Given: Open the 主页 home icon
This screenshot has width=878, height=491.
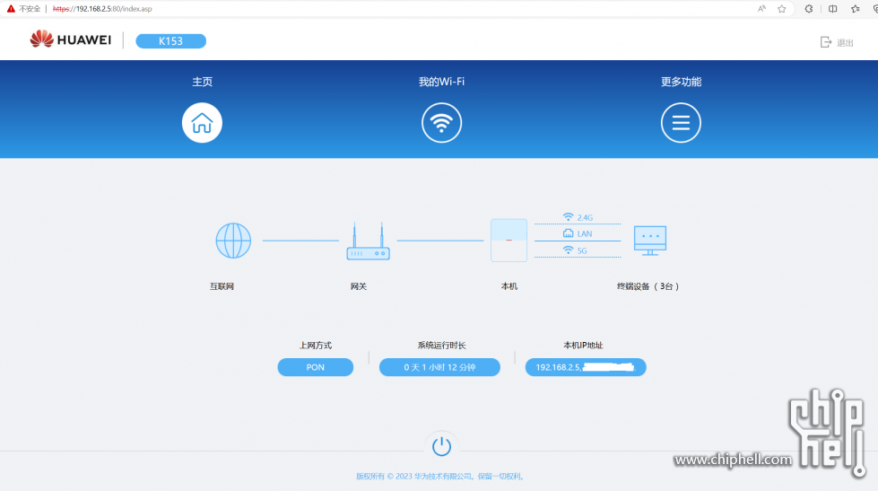Looking at the screenshot, I should click(202, 123).
